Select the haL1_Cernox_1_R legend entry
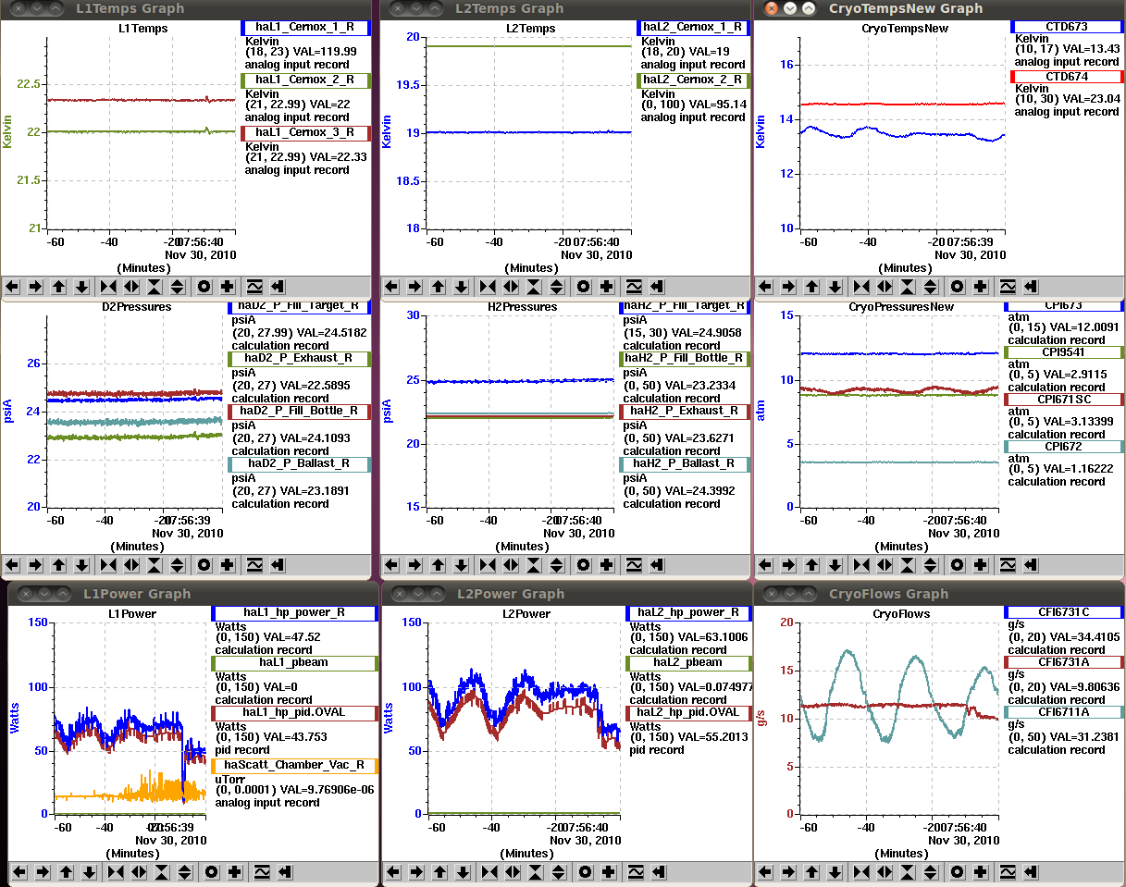1126x887 pixels. point(305,28)
